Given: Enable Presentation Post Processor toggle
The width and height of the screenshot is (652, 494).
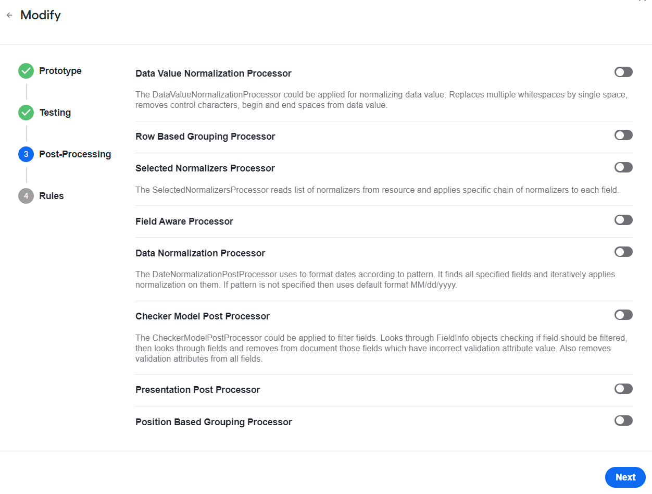Looking at the screenshot, I should coord(623,389).
